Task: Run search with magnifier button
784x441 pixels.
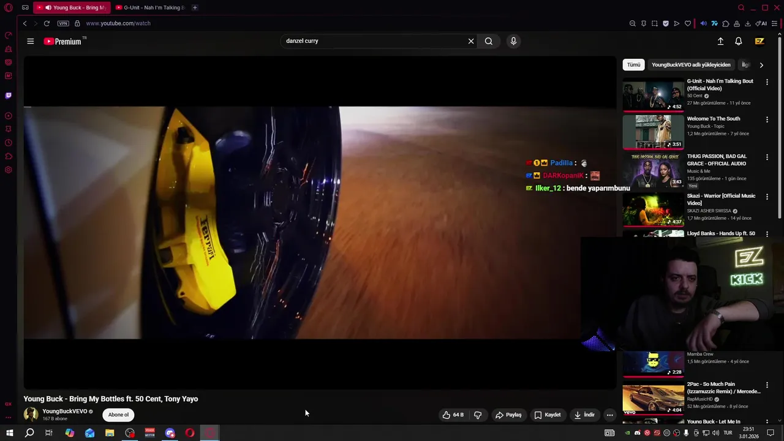Action: pos(489,41)
